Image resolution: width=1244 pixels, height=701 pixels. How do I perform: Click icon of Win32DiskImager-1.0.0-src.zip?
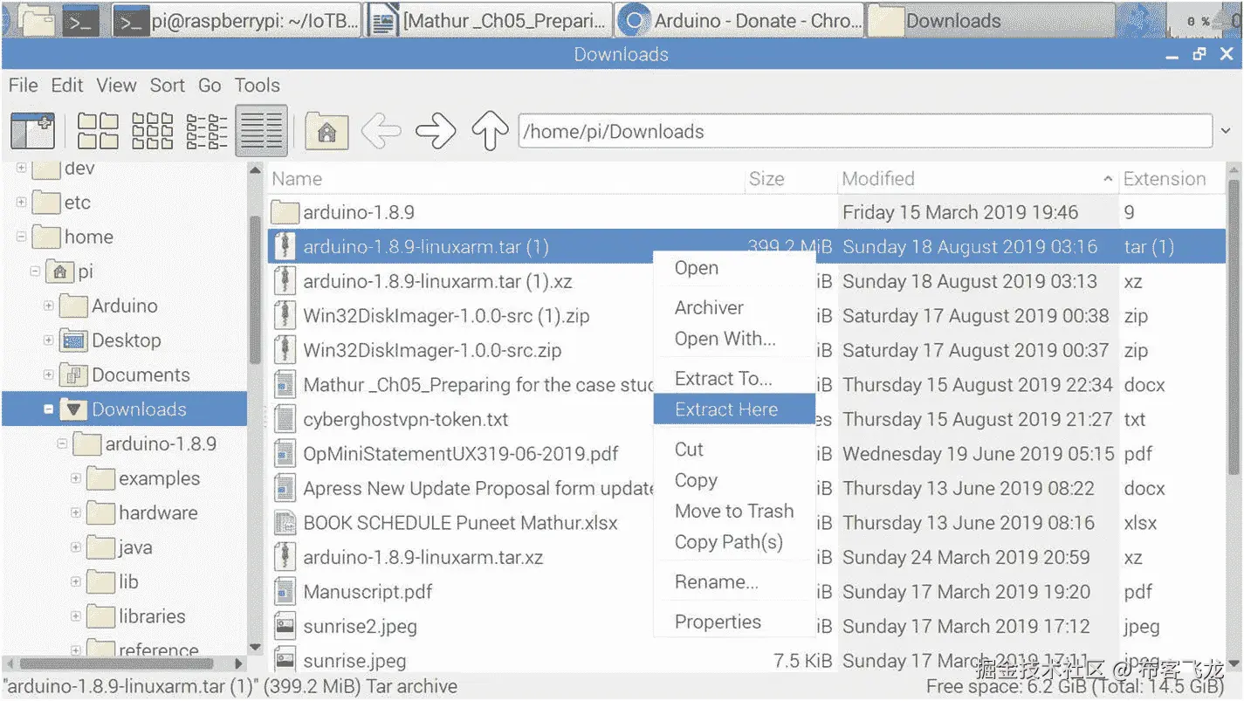click(284, 350)
